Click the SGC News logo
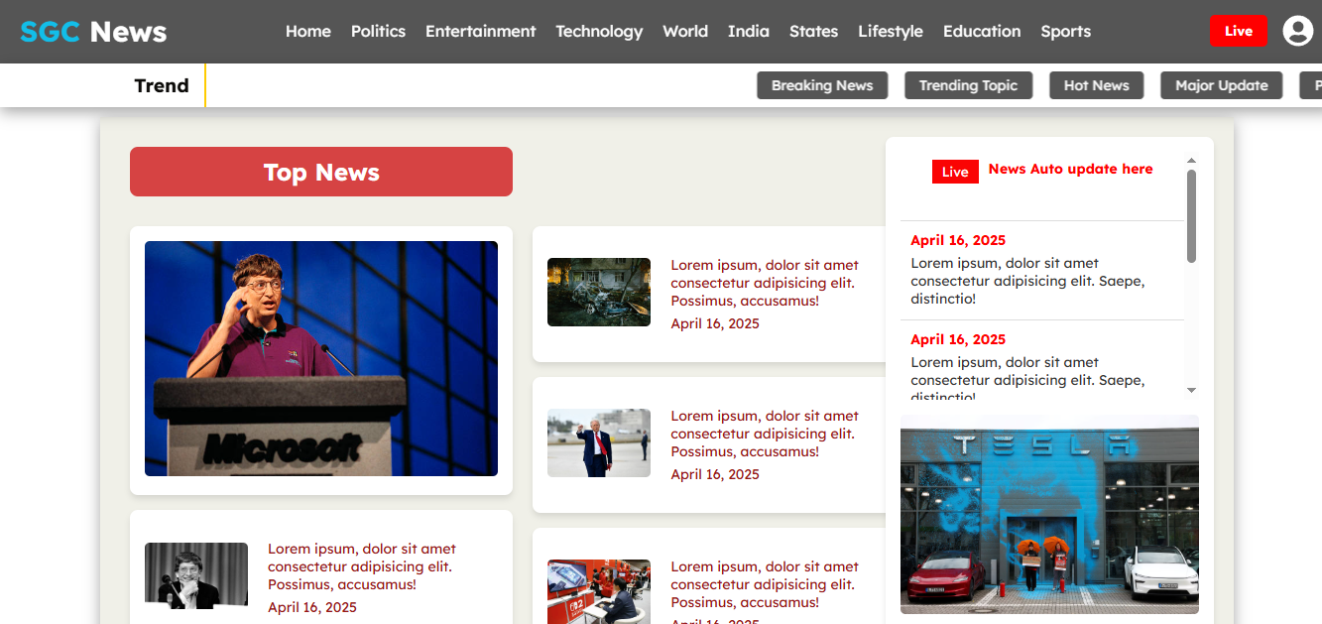 pos(92,31)
